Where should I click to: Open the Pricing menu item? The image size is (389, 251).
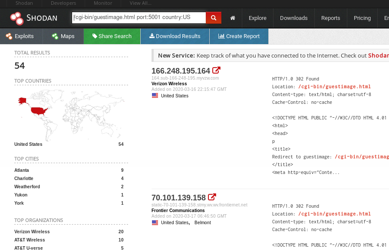pos(362,18)
